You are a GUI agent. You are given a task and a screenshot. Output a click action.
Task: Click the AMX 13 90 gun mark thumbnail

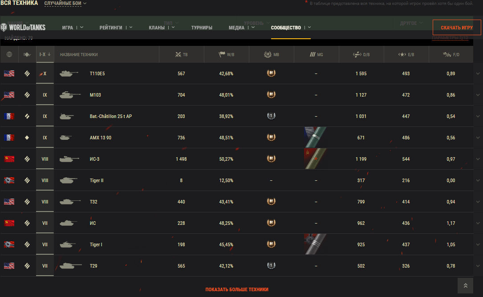(316, 138)
